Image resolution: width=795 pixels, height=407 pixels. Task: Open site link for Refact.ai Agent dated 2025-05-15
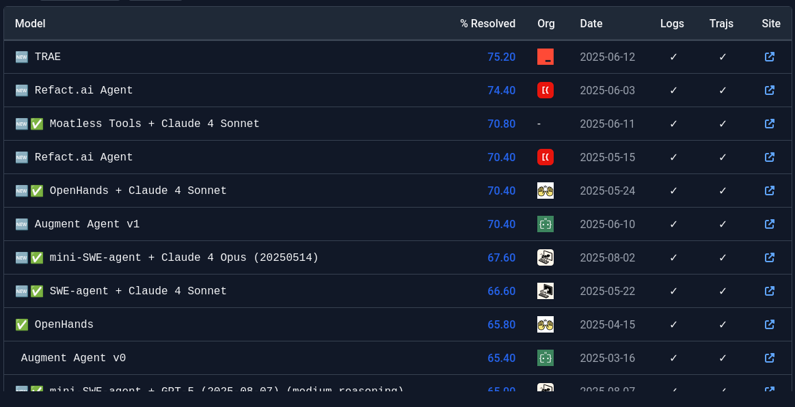click(769, 157)
